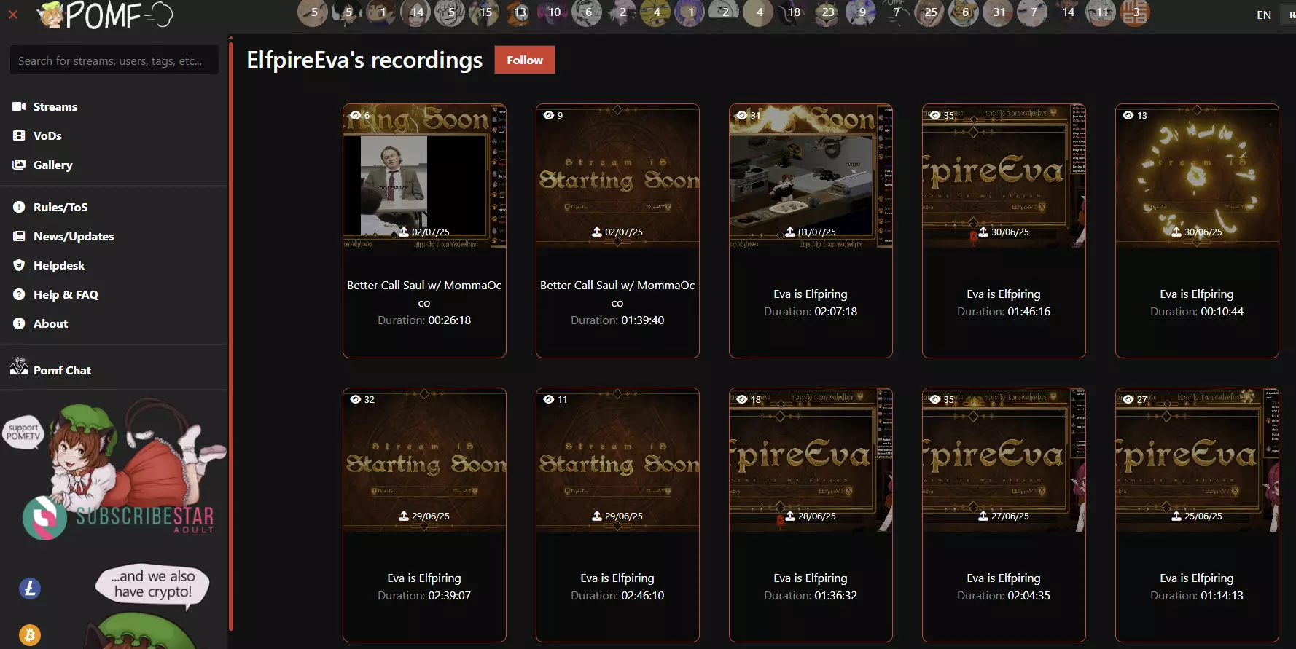The image size is (1296, 649).
Task: Open Better Call Saul recording with duration 00:26:18
Action: (424, 231)
